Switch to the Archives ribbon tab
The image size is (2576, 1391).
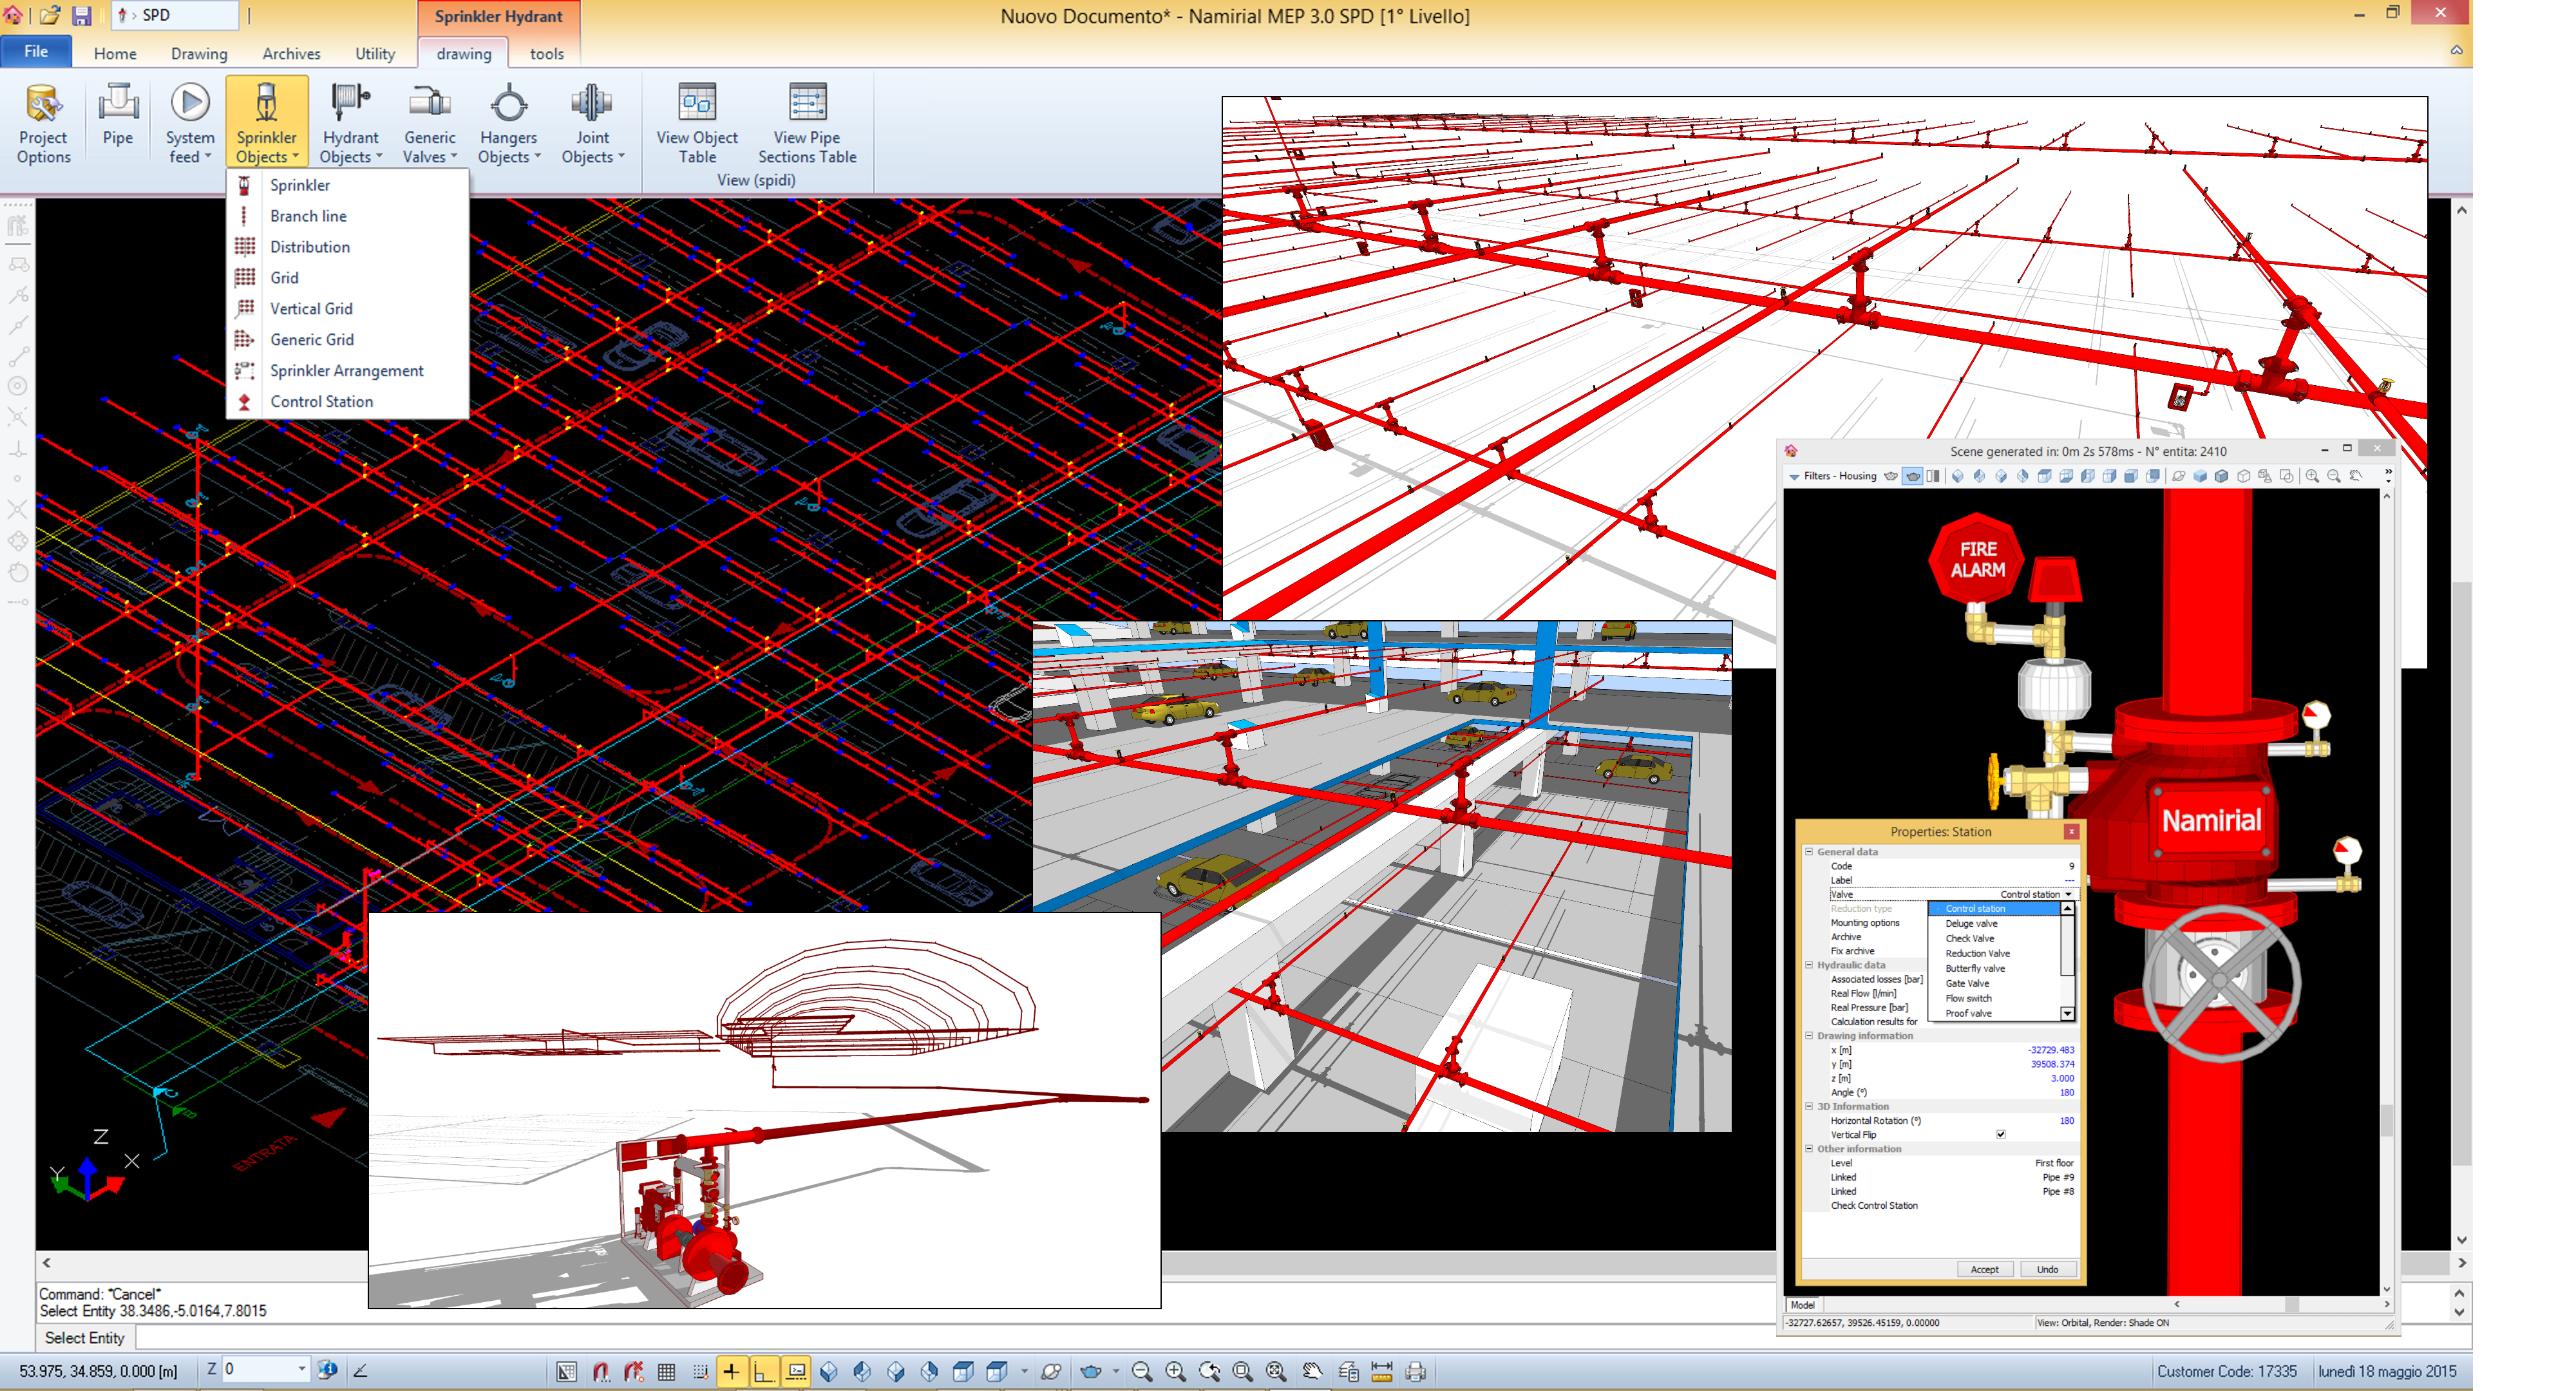click(x=291, y=54)
